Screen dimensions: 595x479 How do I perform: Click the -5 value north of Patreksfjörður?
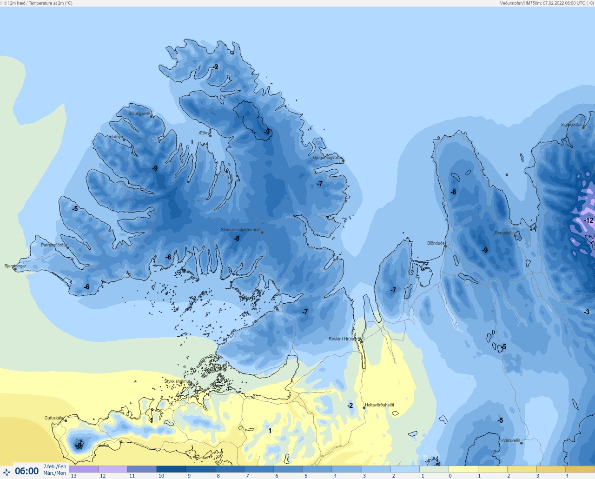tap(75, 209)
